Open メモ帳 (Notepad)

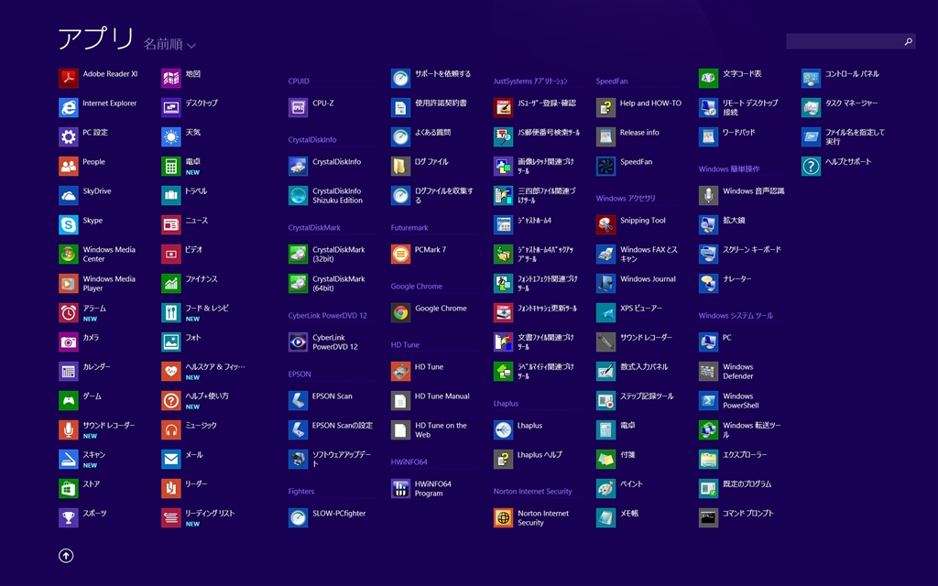(618, 518)
